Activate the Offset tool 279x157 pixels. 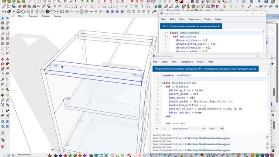point(7,69)
